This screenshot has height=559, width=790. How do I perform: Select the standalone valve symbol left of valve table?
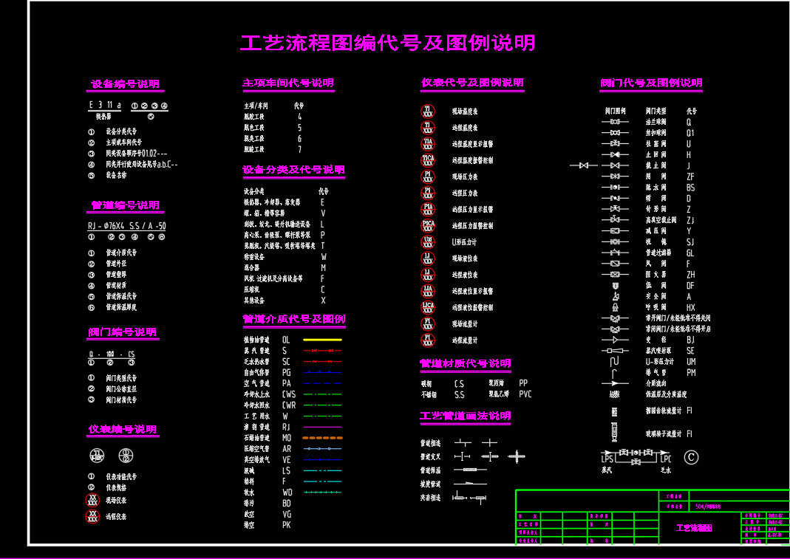pyautogui.click(x=583, y=165)
